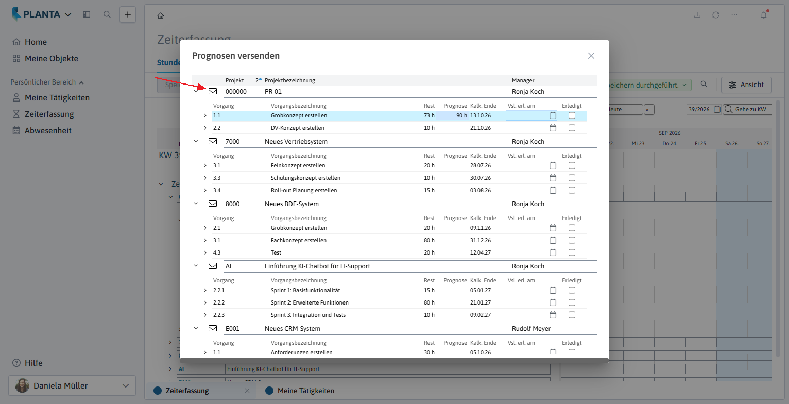Click the envelope icon for project 7000
Screen dimensions: 789x404
coord(213,141)
